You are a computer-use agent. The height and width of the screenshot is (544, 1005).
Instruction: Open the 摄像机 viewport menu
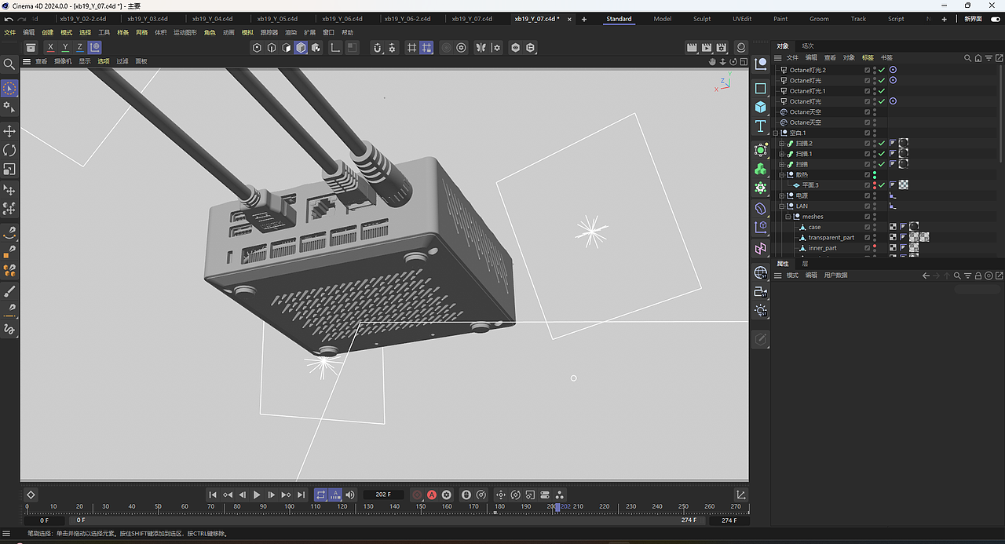pos(63,61)
